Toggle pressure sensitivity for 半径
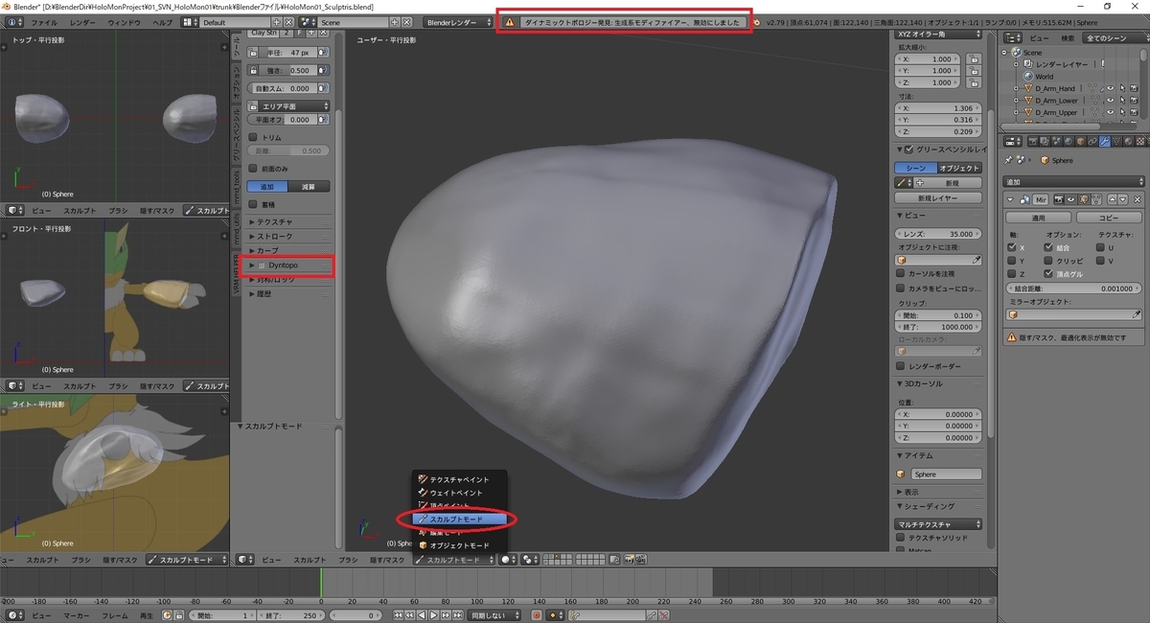The width and height of the screenshot is (1150, 623). pos(323,53)
